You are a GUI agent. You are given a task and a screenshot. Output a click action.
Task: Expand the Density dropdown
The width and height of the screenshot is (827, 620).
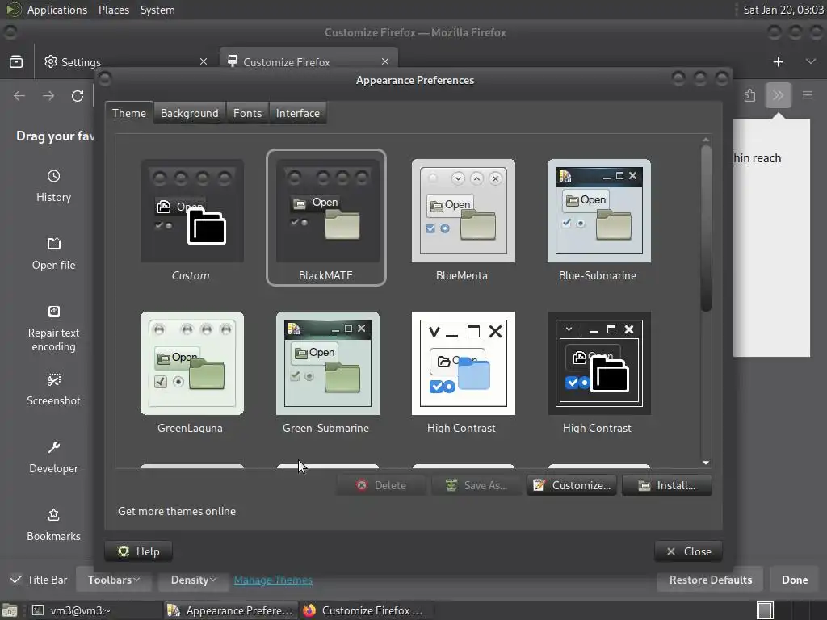pyautogui.click(x=194, y=580)
